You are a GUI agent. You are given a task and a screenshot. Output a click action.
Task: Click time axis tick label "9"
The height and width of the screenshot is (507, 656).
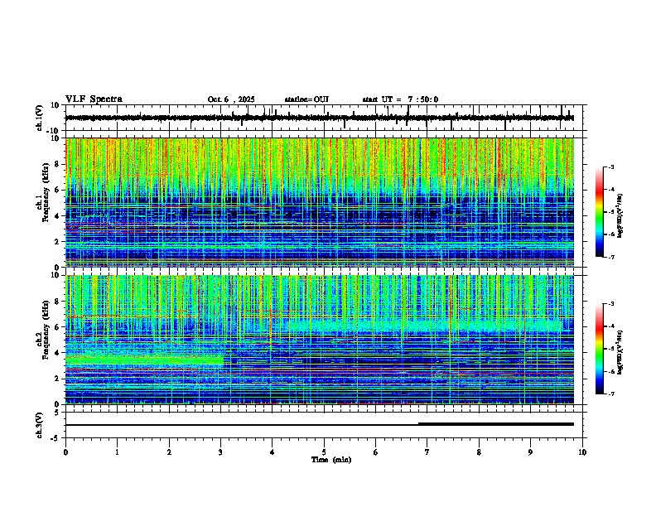pos(531,452)
